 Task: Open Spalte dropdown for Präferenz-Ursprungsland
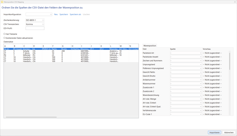(186, 68)
